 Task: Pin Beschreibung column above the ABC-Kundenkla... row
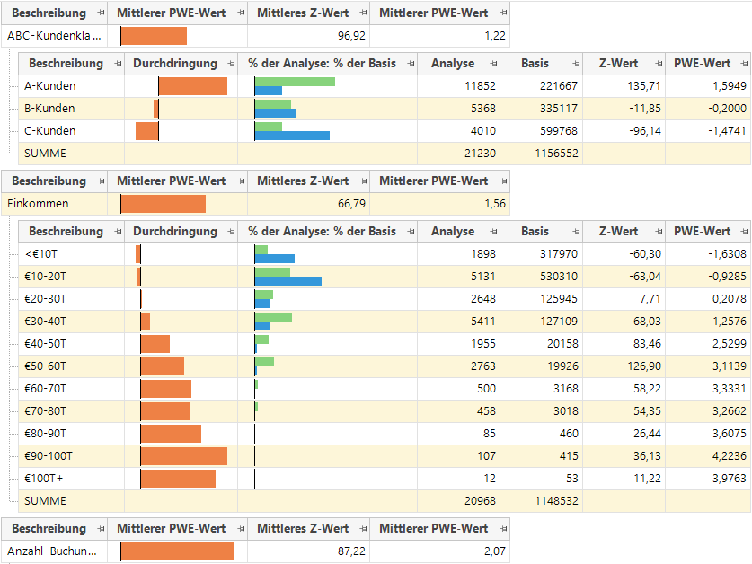pos(101,13)
